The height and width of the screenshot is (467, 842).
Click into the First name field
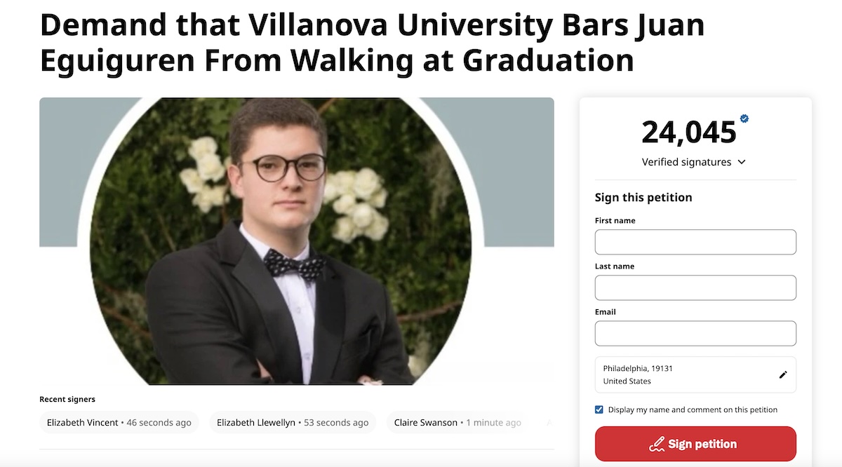[x=695, y=242]
